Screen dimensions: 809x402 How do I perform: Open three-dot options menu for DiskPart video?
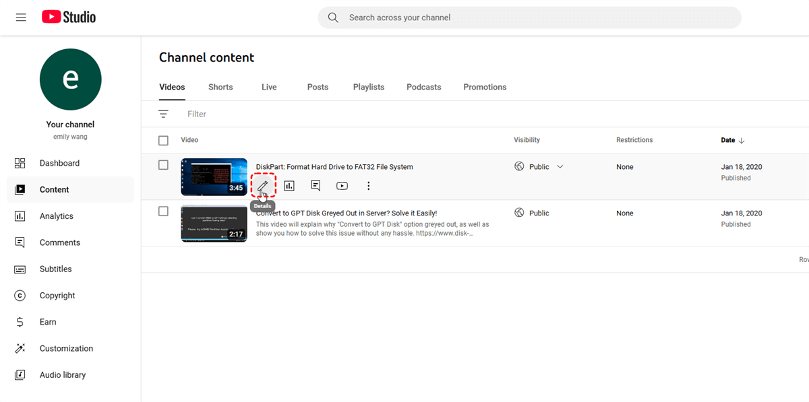(368, 186)
